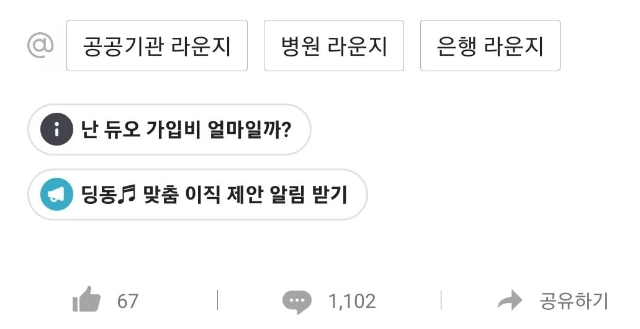The height and width of the screenshot is (329, 640).
Task: Click the question mark ending the 듀오 banner
Action: point(286,129)
